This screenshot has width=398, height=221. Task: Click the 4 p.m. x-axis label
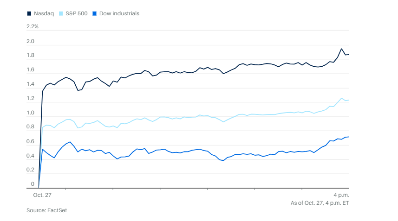pos(341,195)
